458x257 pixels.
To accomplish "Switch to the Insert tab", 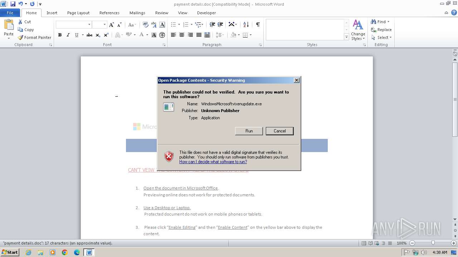I will [52, 13].
